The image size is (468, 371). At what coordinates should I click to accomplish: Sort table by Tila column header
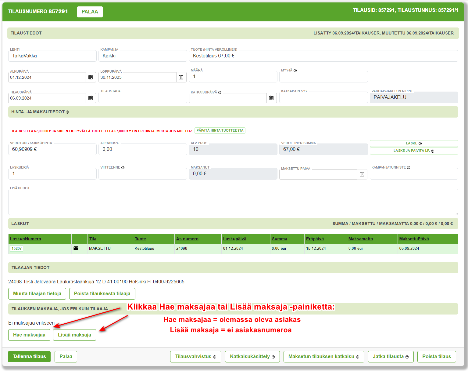[x=93, y=239]
